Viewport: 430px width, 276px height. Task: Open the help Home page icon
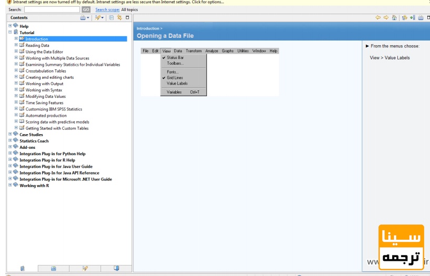[x=394, y=17]
